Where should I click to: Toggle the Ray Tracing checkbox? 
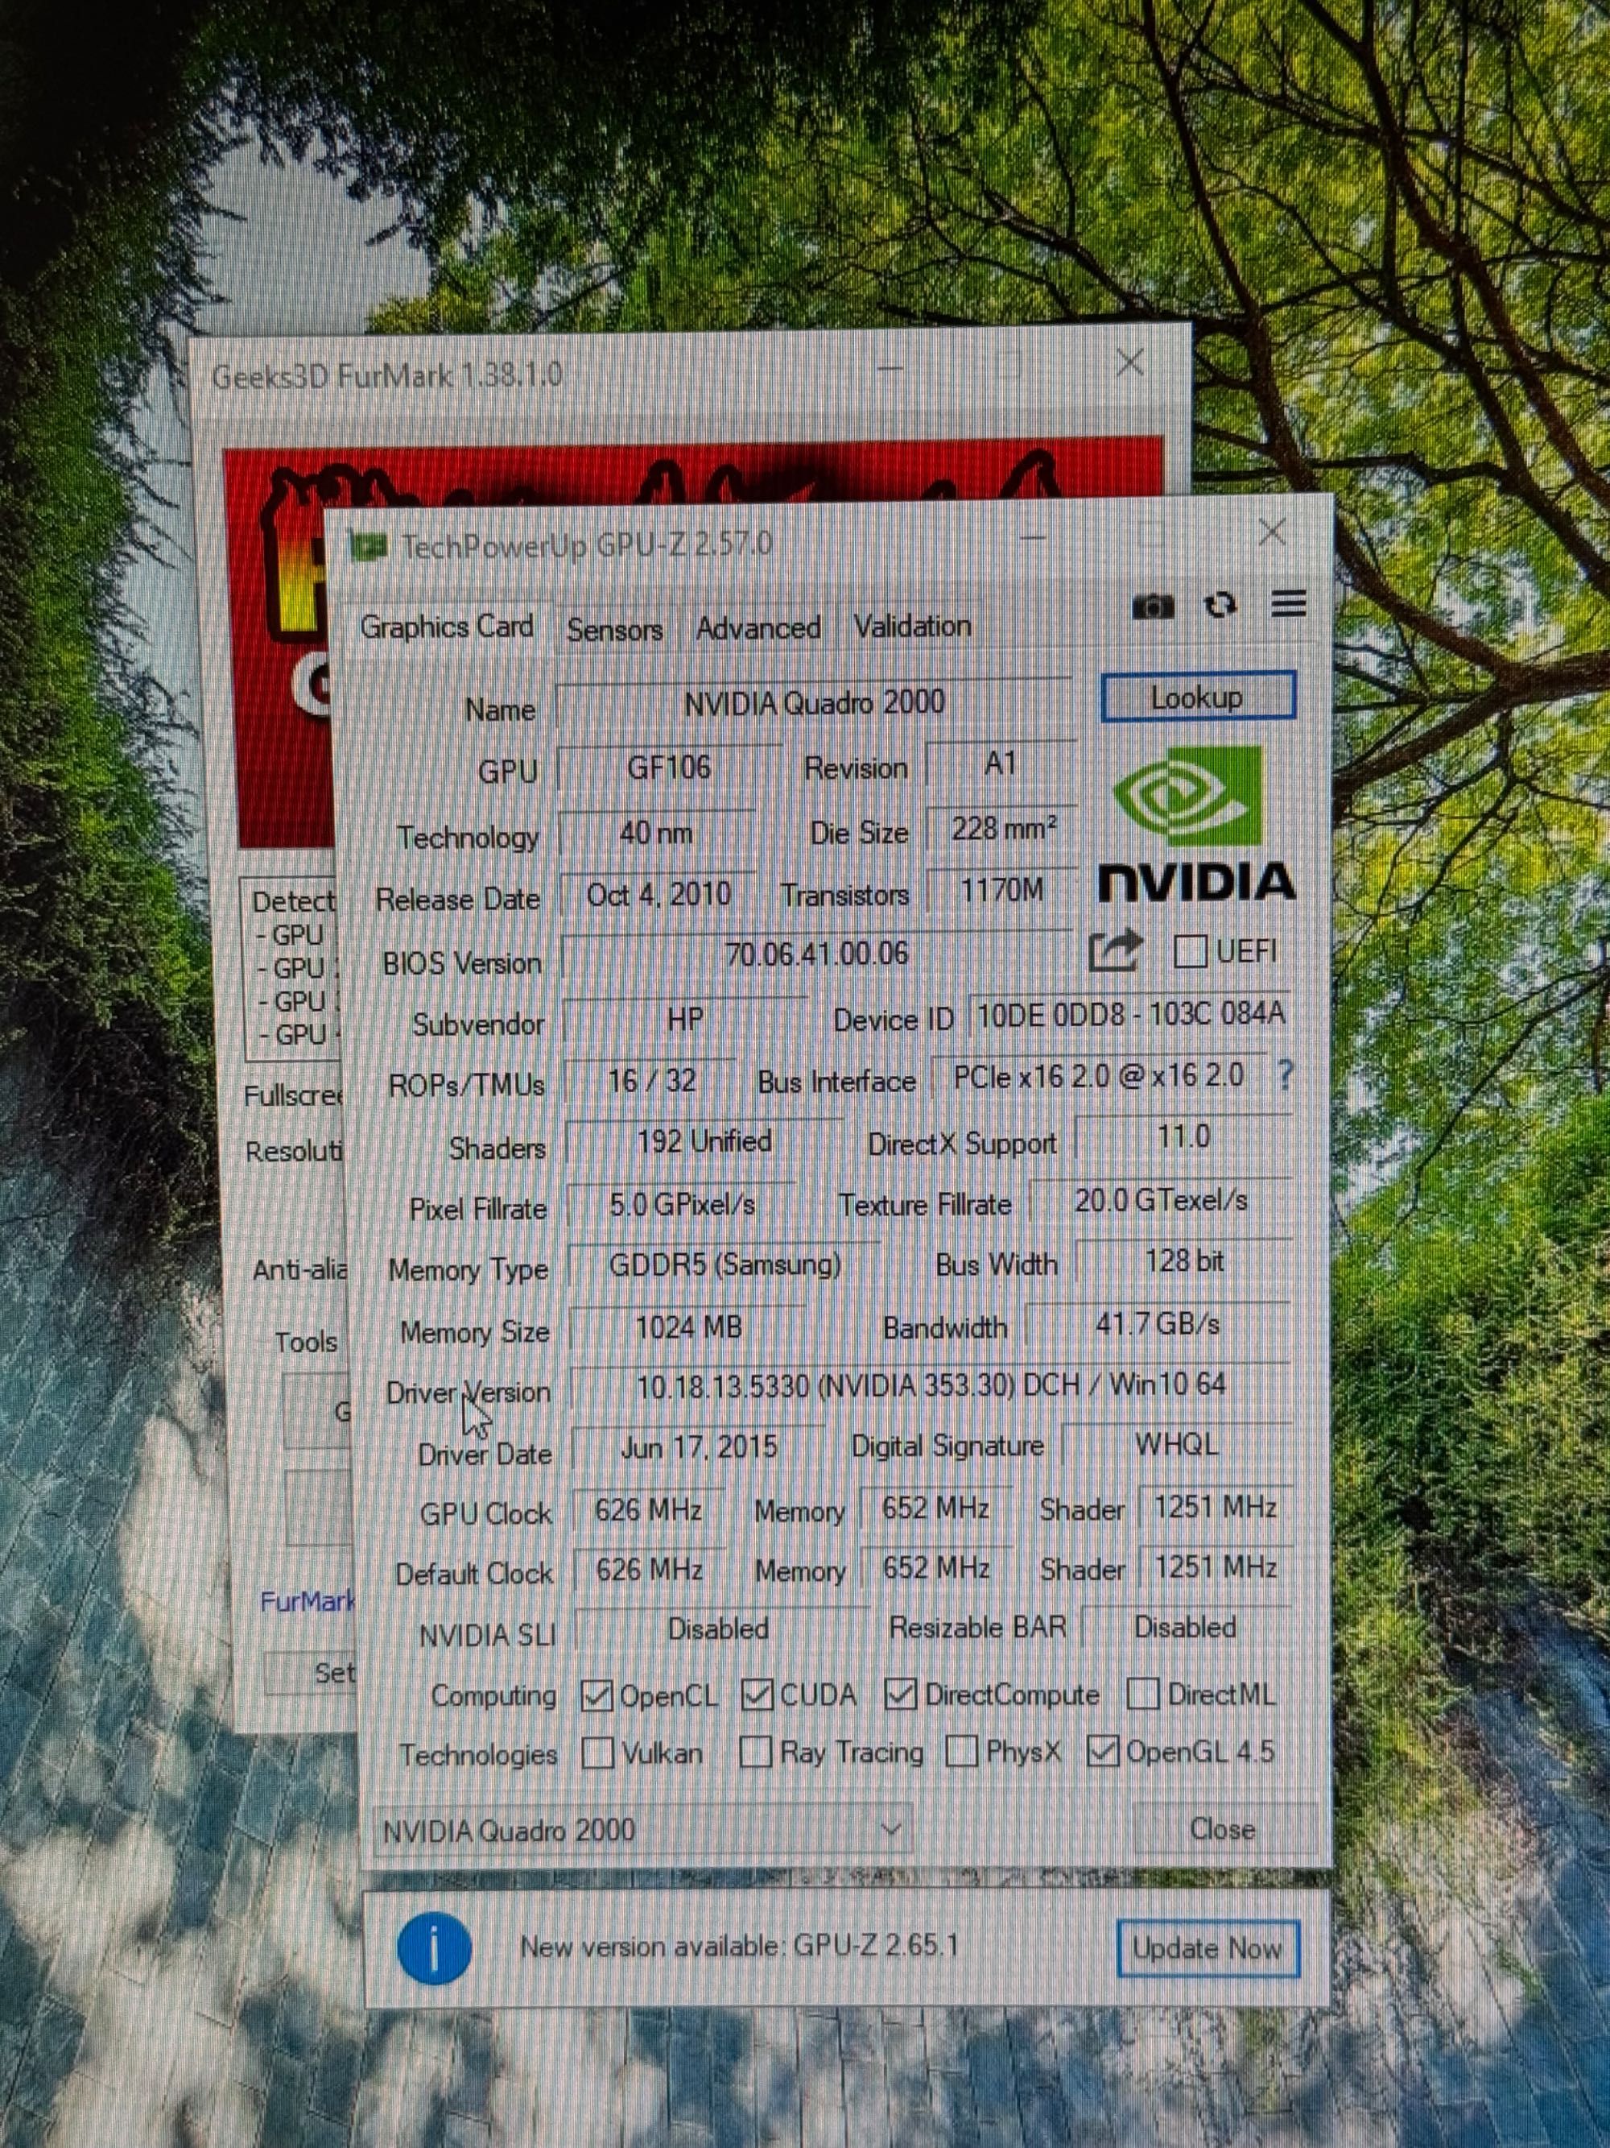coord(755,1753)
